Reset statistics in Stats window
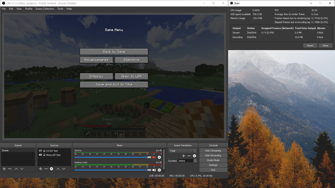The image size is (335, 188). click(x=310, y=45)
